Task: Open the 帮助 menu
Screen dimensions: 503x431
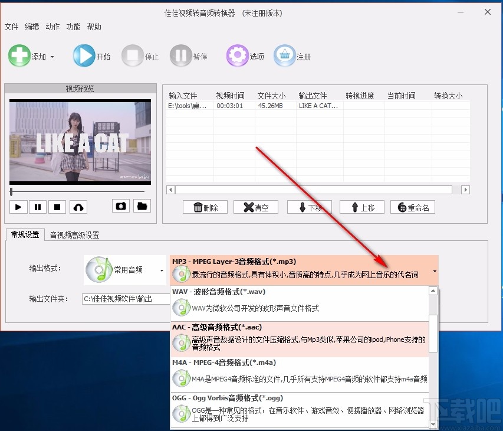Action: 94,27
